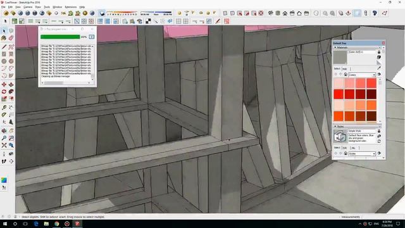405x228 pixels.
Task: Pick the dark maroon color swatch
Action: [x=371, y=94]
